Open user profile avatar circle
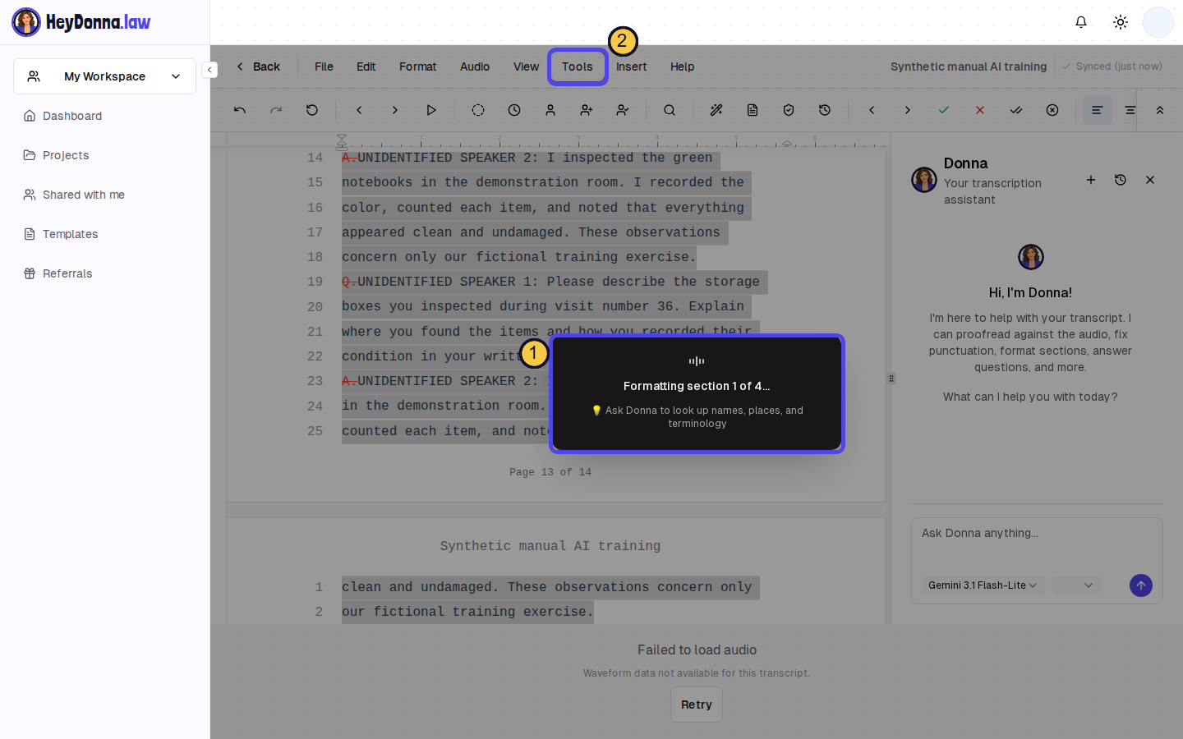This screenshot has height=739, width=1183. pyautogui.click(x=1158, y=22)
